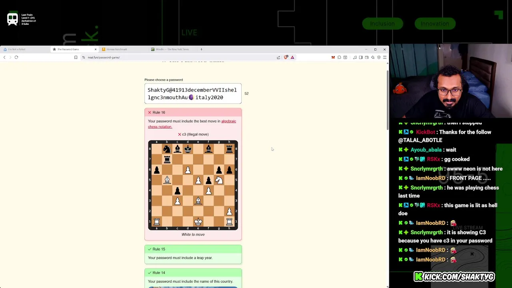Open the Brave Wallet icon
Image resolution: width=512 pixels, height=288 pixels.
tap(367, 57)
